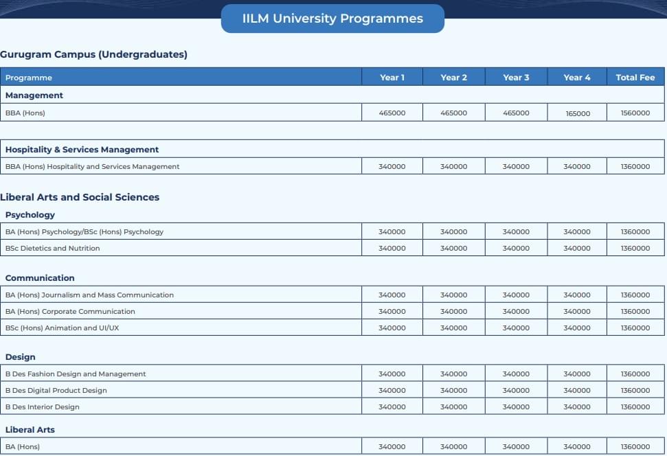Select the Total Fee column header
667x456 pixels.
pyautogui.click(x=635, y=78)
